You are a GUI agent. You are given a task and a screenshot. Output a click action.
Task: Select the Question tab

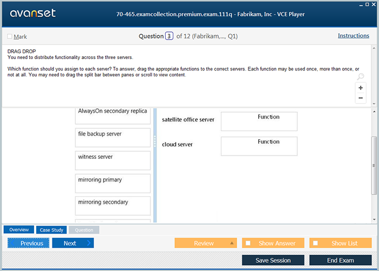[84, 230]
